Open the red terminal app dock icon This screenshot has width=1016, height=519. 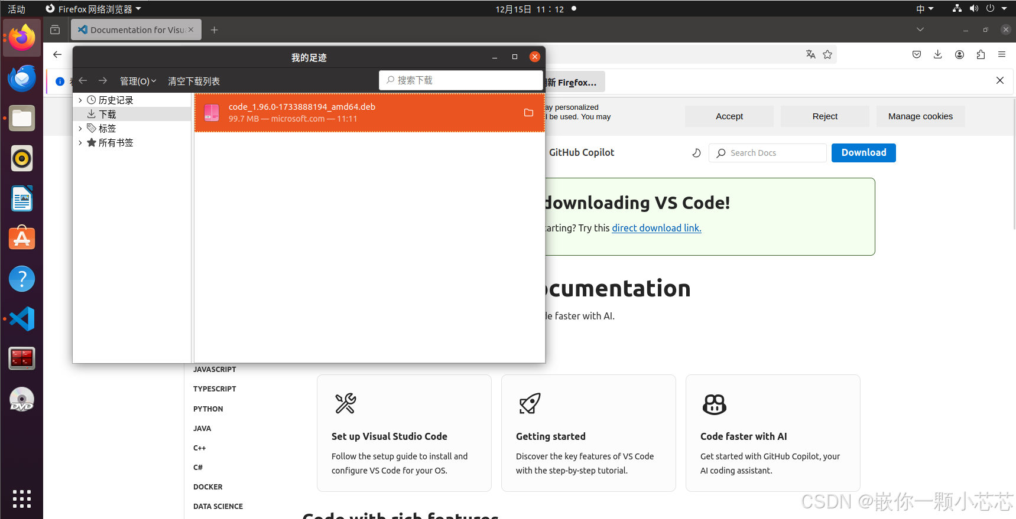pyautogui.click(x=22, y=358)
